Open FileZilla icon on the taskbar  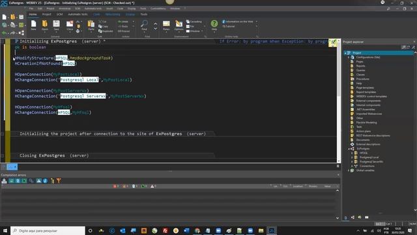[x=165, y=230]
